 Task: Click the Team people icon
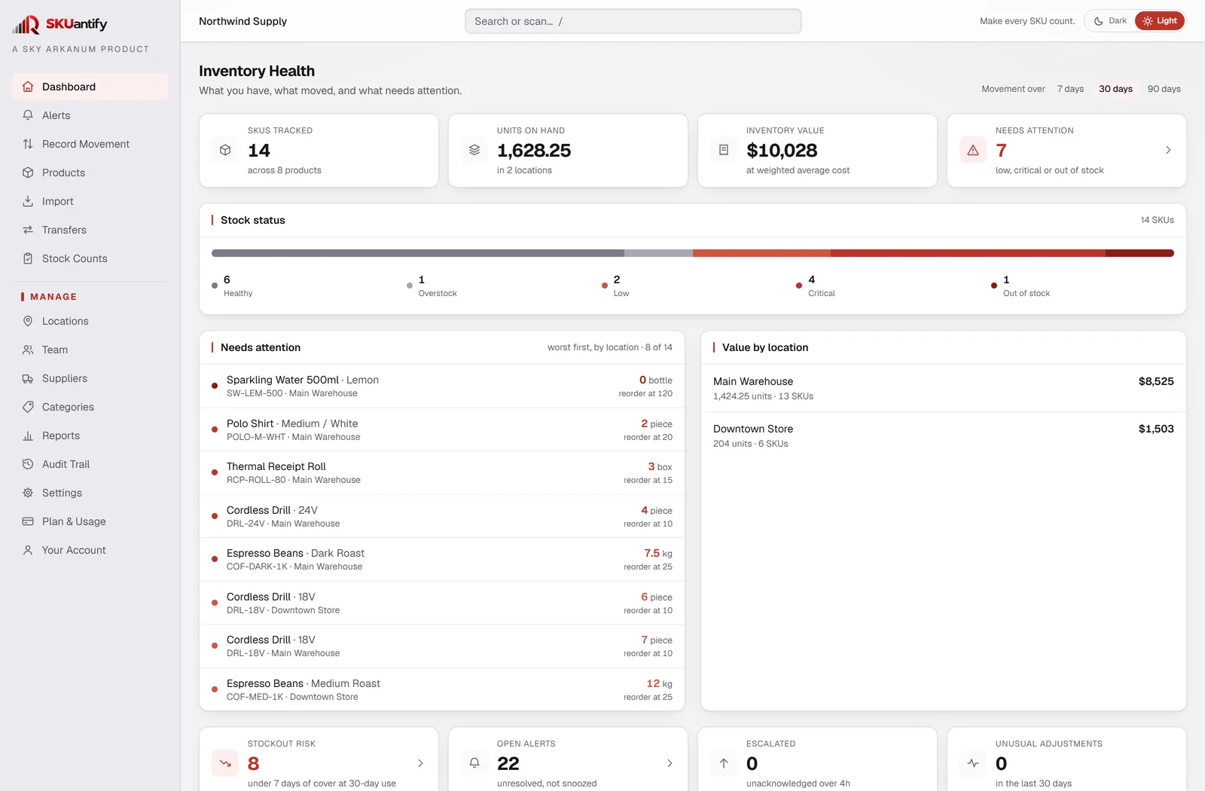tap(28, 350)
